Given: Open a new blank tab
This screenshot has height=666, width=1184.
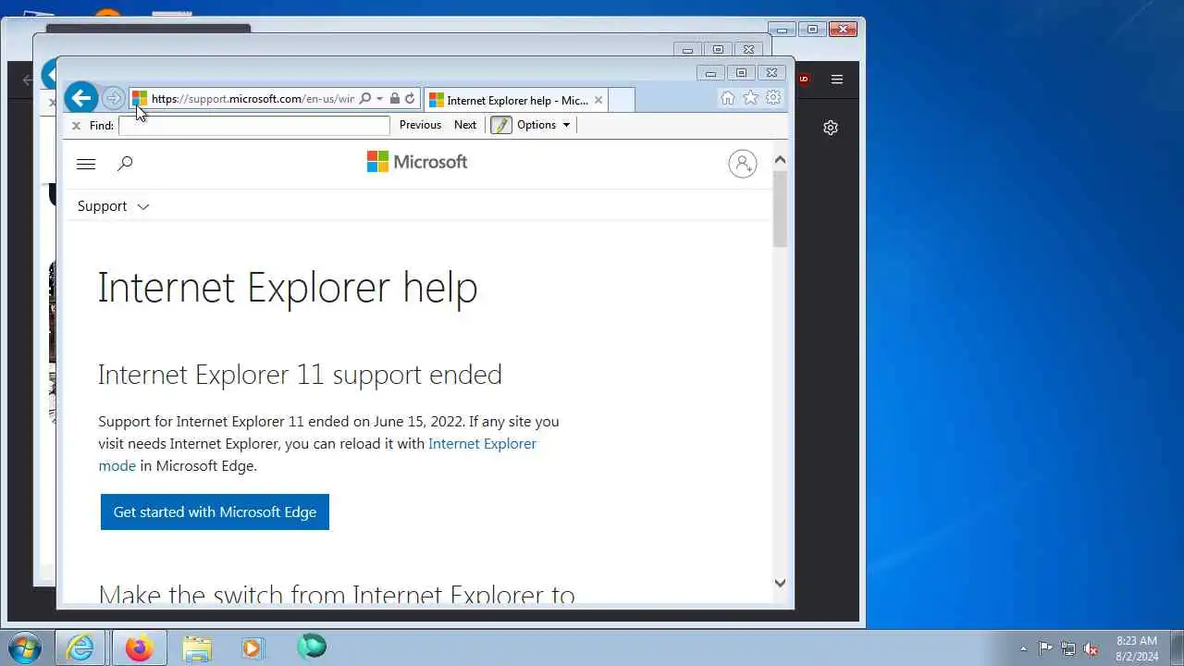Looking at the screenshot, I should click(622, 100).
